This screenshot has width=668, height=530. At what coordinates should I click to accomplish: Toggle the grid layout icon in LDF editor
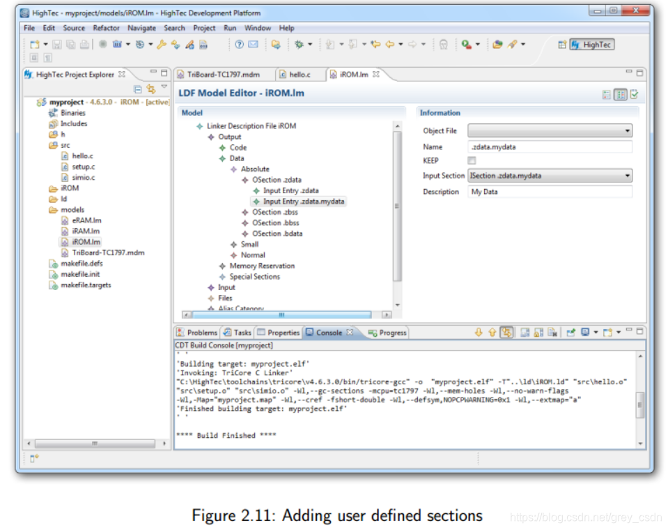(621, 95)
